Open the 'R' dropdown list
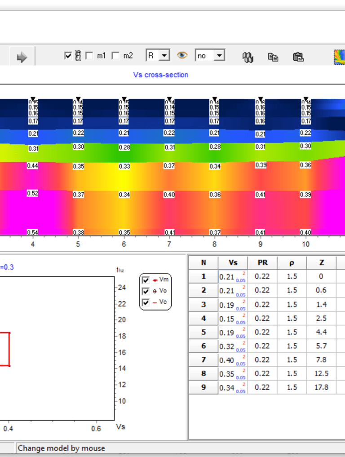Viewport: 345px width, 457px height. pos(164,56)
